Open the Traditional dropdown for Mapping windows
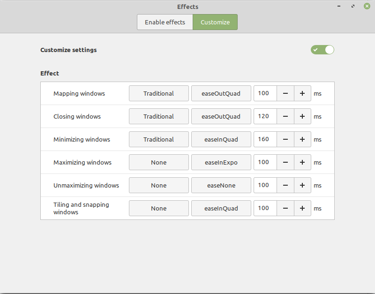Image resolution: width=375 pixels, height=294 pixels. pos(158,93)
